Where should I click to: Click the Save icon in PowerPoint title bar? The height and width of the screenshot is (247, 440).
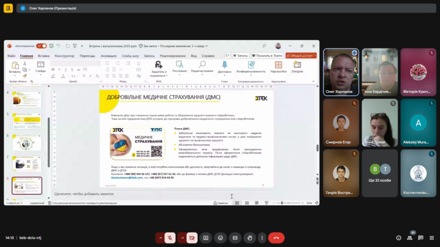(52, 46)
